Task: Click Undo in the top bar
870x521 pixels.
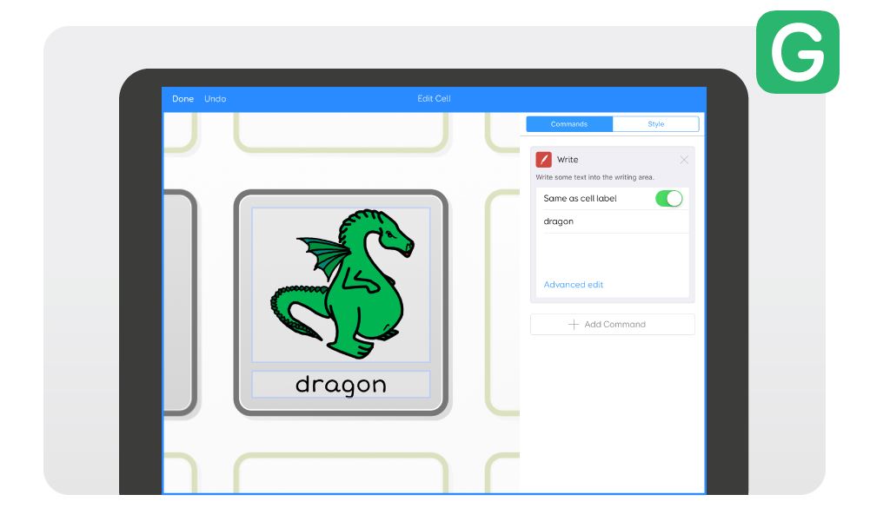Action: pos(215,99)
